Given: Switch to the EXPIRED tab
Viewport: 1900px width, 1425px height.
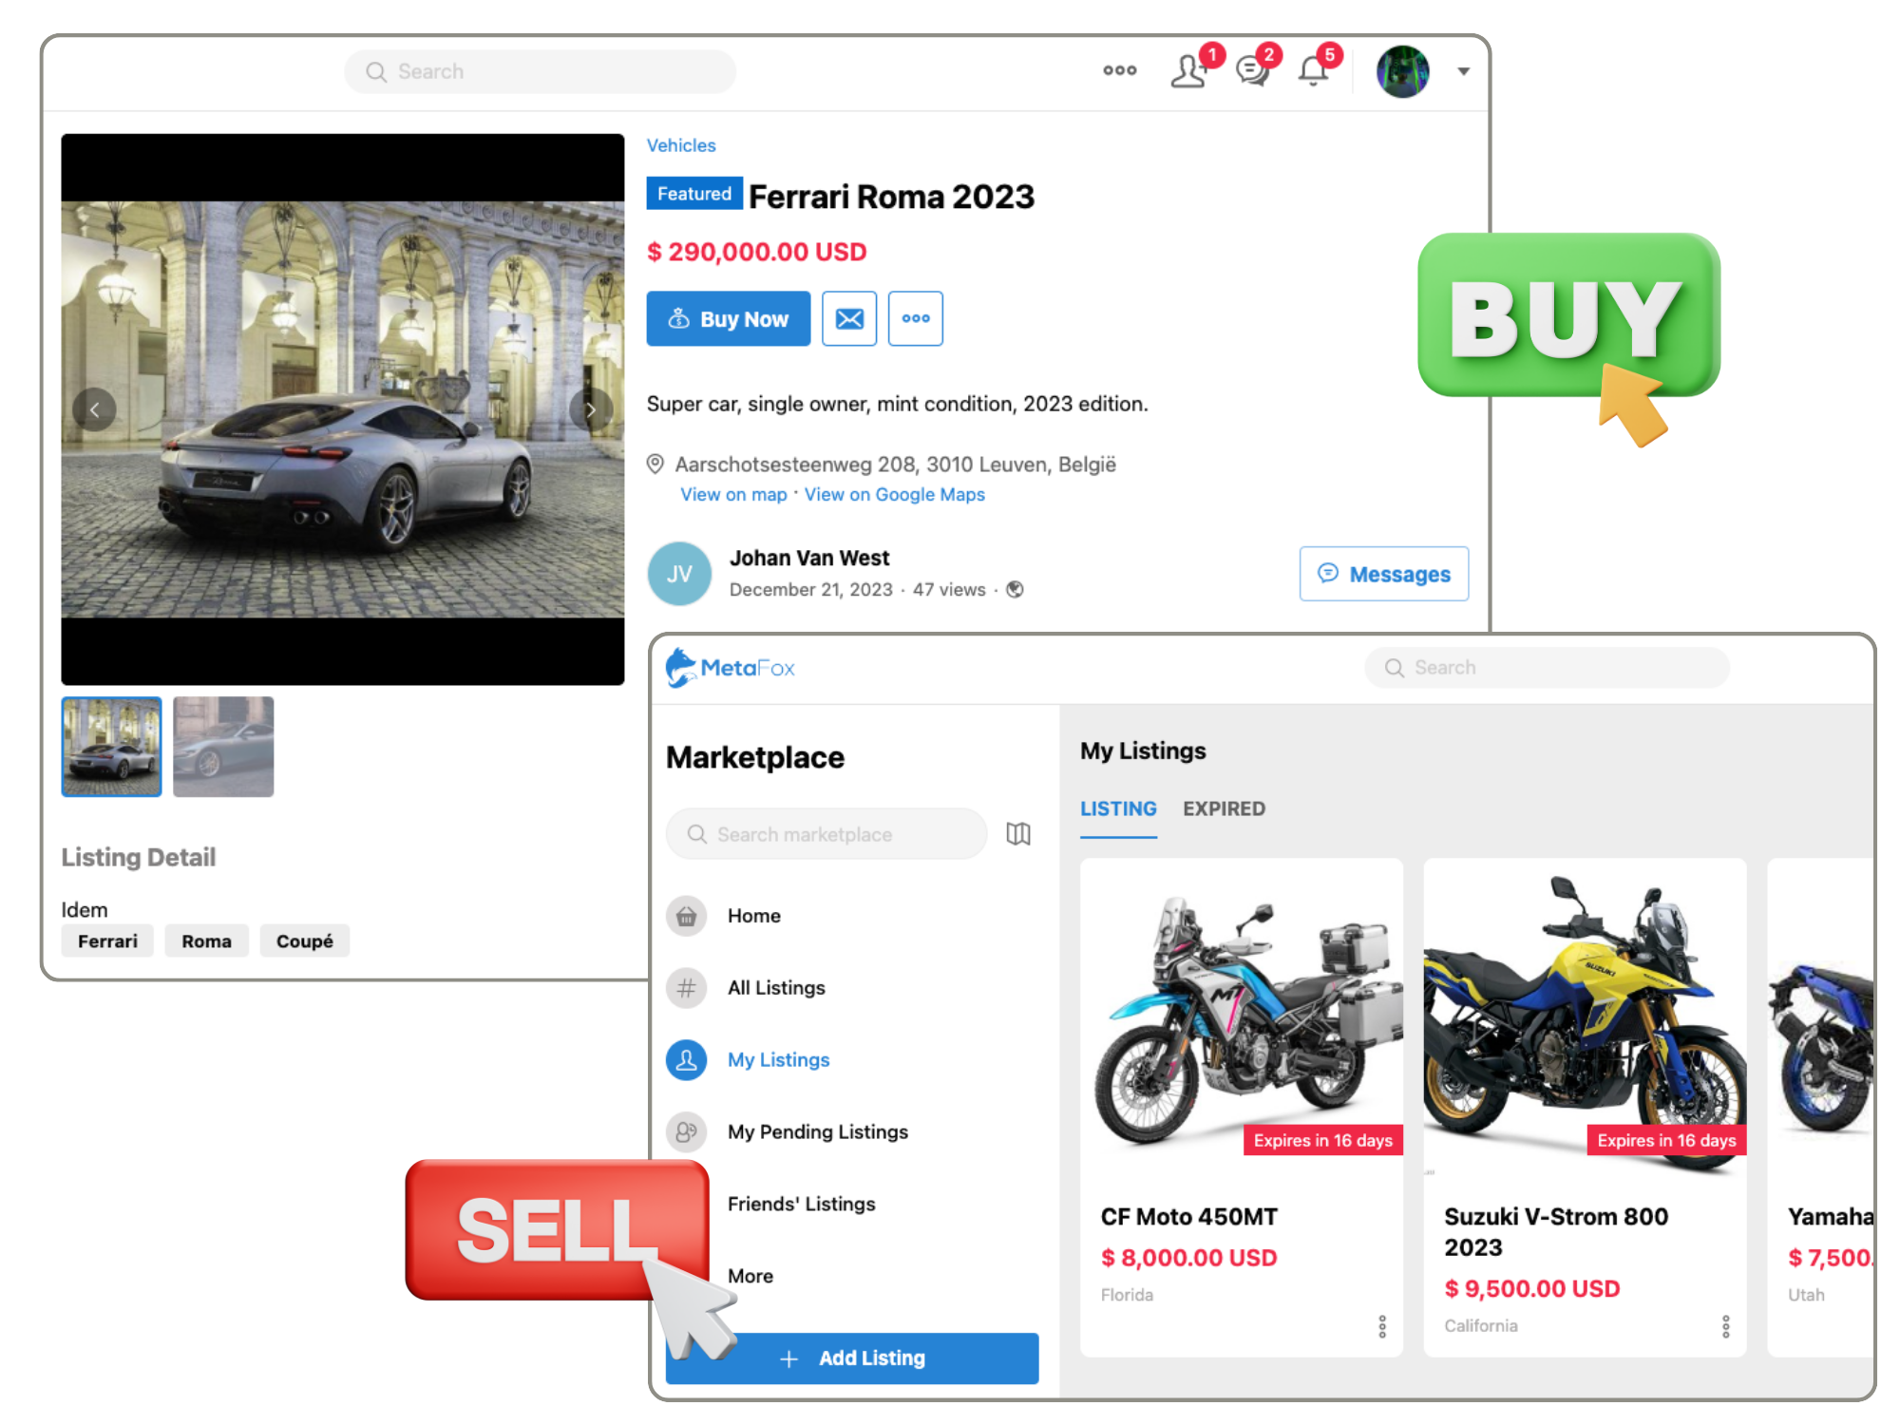Looking at the screenshot, I should 1224,808.
